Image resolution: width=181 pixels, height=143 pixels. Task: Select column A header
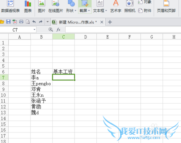click(20, 37)
